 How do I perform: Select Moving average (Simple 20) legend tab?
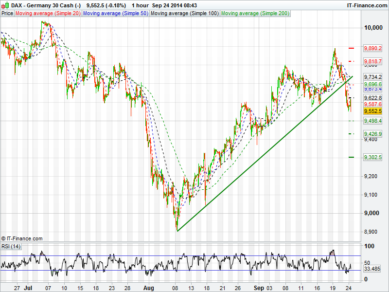[48, 14]
